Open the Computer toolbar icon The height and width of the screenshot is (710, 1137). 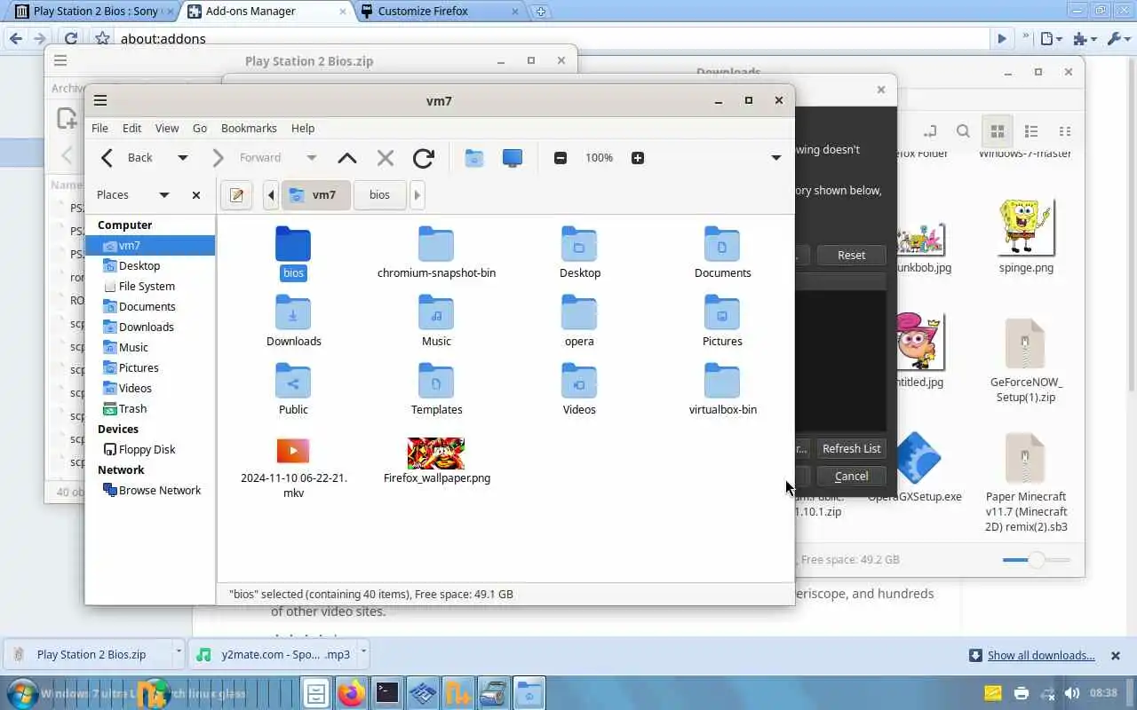513,158
